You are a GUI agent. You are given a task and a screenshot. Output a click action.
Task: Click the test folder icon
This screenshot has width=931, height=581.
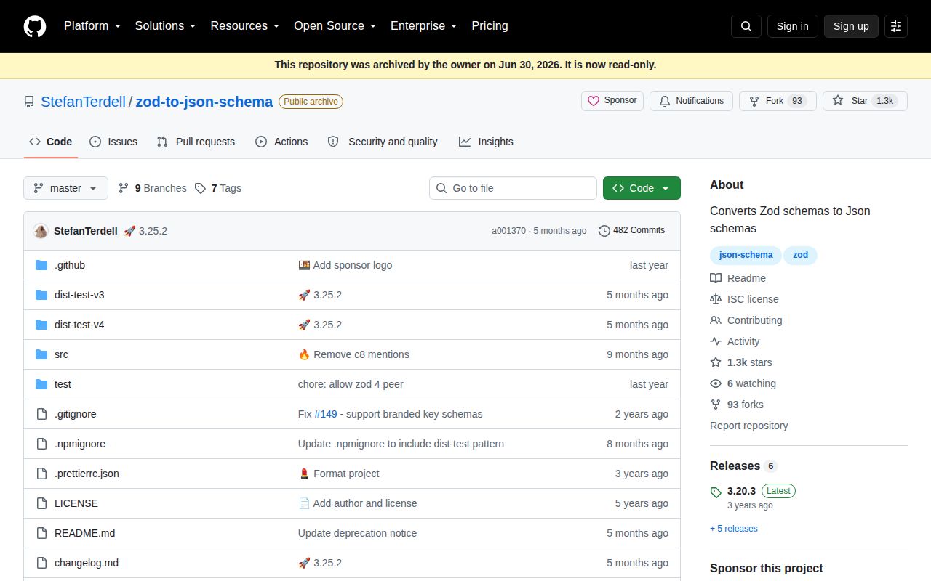[x=41, y=384]
